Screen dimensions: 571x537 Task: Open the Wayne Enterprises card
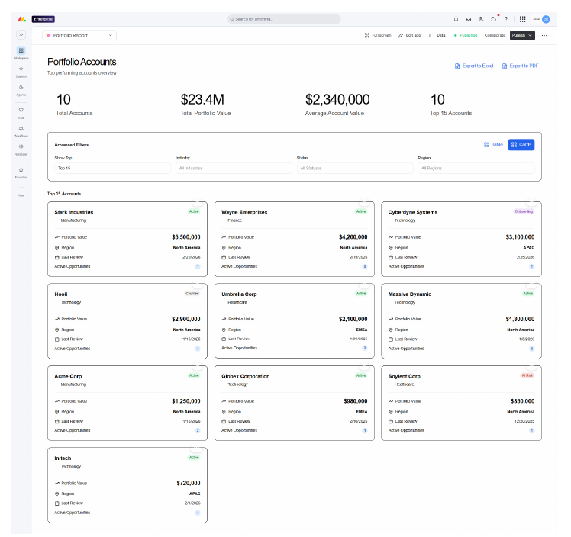(294, 239)
